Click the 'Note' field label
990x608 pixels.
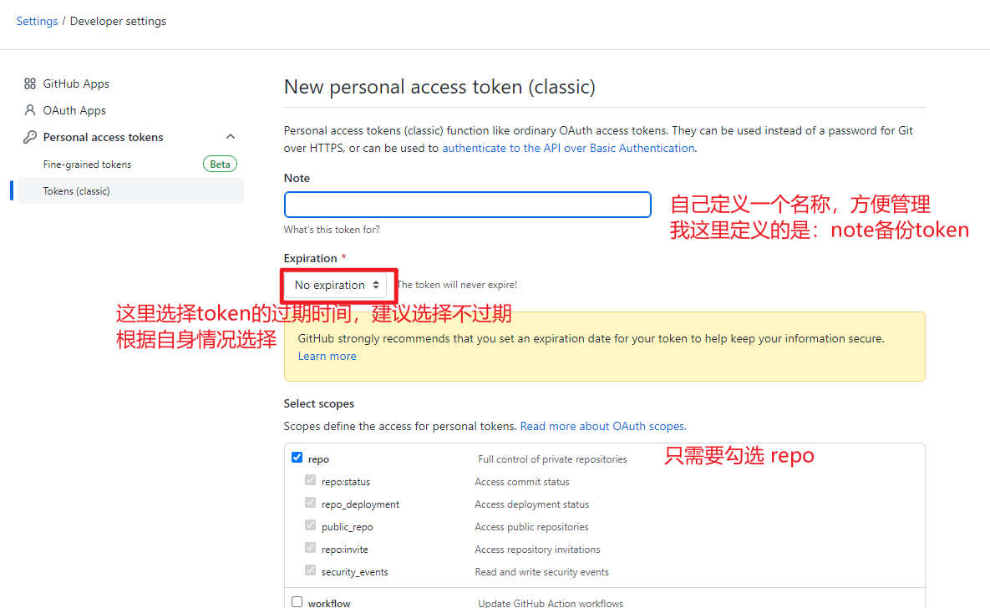(x=297, y=178)
